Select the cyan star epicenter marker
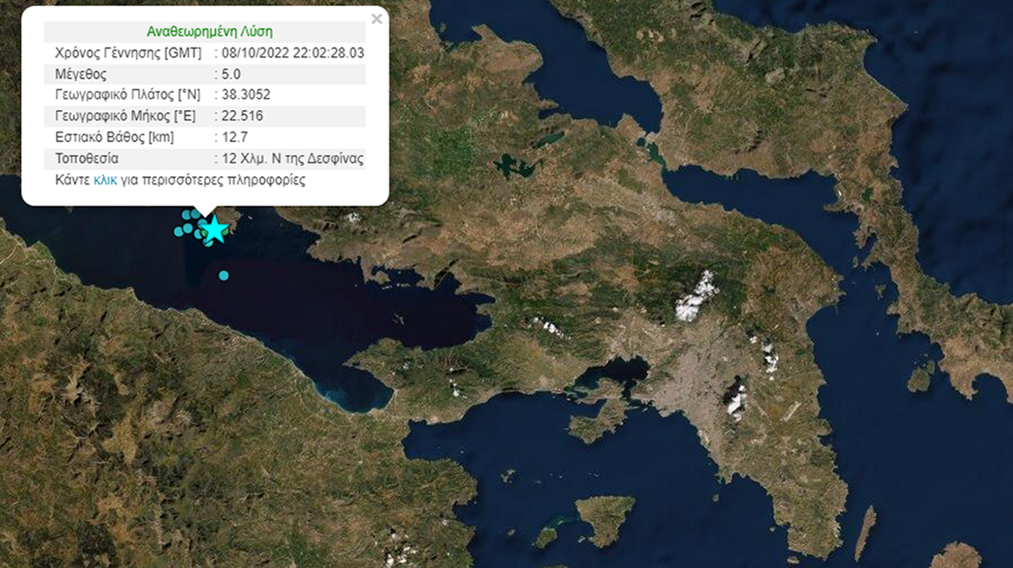Image resolution: width=1013 pixels, height=568 pixels. [x=214, y=229]
